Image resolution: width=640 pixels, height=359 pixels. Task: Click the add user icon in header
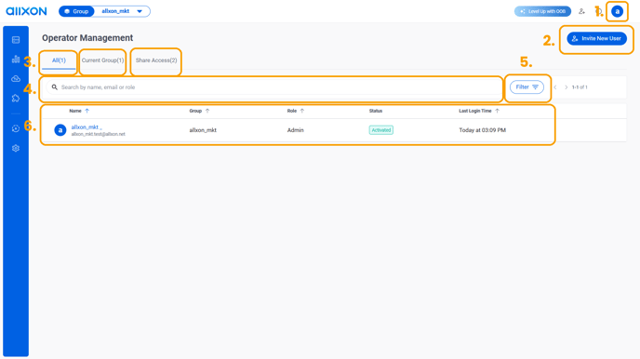pyautogui.click(x=581, y=11)
